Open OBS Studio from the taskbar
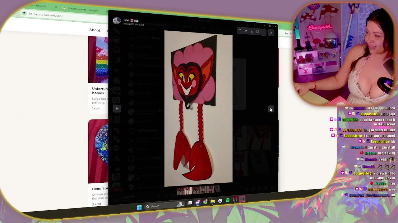398x223 pixels. [x=235, y=199]
